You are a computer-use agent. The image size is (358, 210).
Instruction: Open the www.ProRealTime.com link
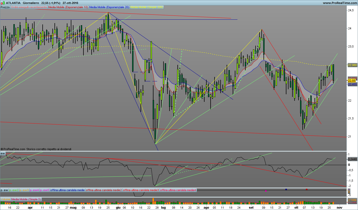coord(340,3)
